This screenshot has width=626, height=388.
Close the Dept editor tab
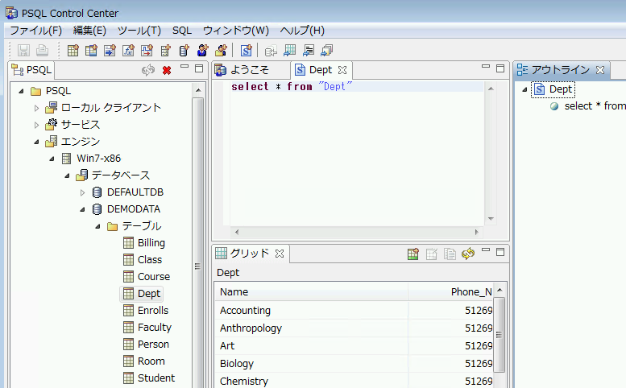tap(342, 70)
